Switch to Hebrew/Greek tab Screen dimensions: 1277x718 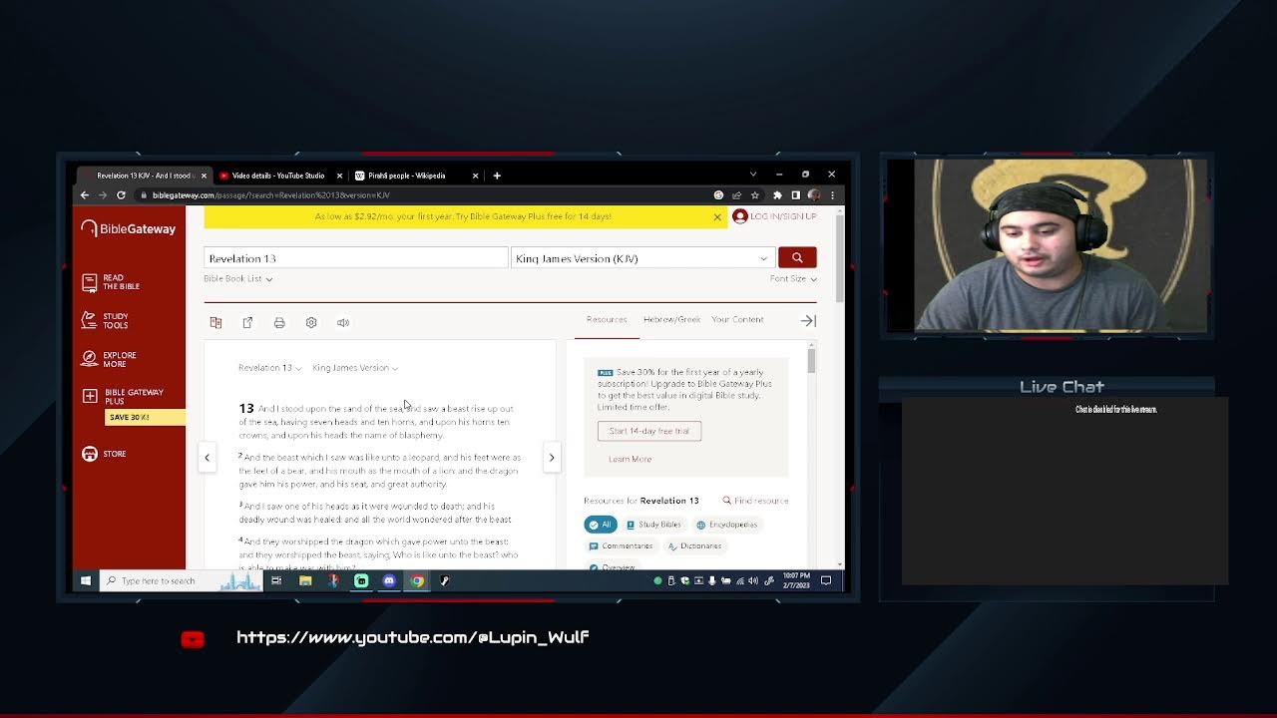(671, 320)
